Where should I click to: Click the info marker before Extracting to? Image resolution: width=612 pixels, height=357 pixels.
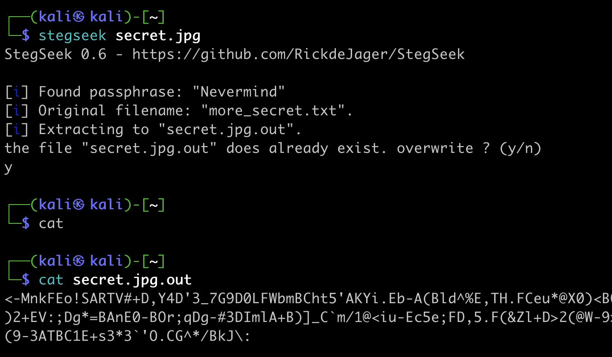(17, 129)
